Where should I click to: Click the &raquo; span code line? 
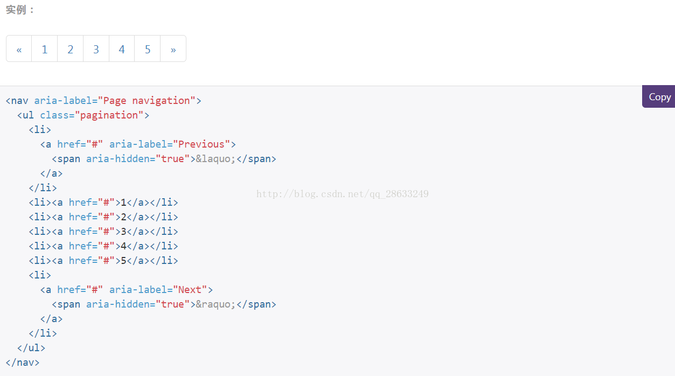[164, 304]
